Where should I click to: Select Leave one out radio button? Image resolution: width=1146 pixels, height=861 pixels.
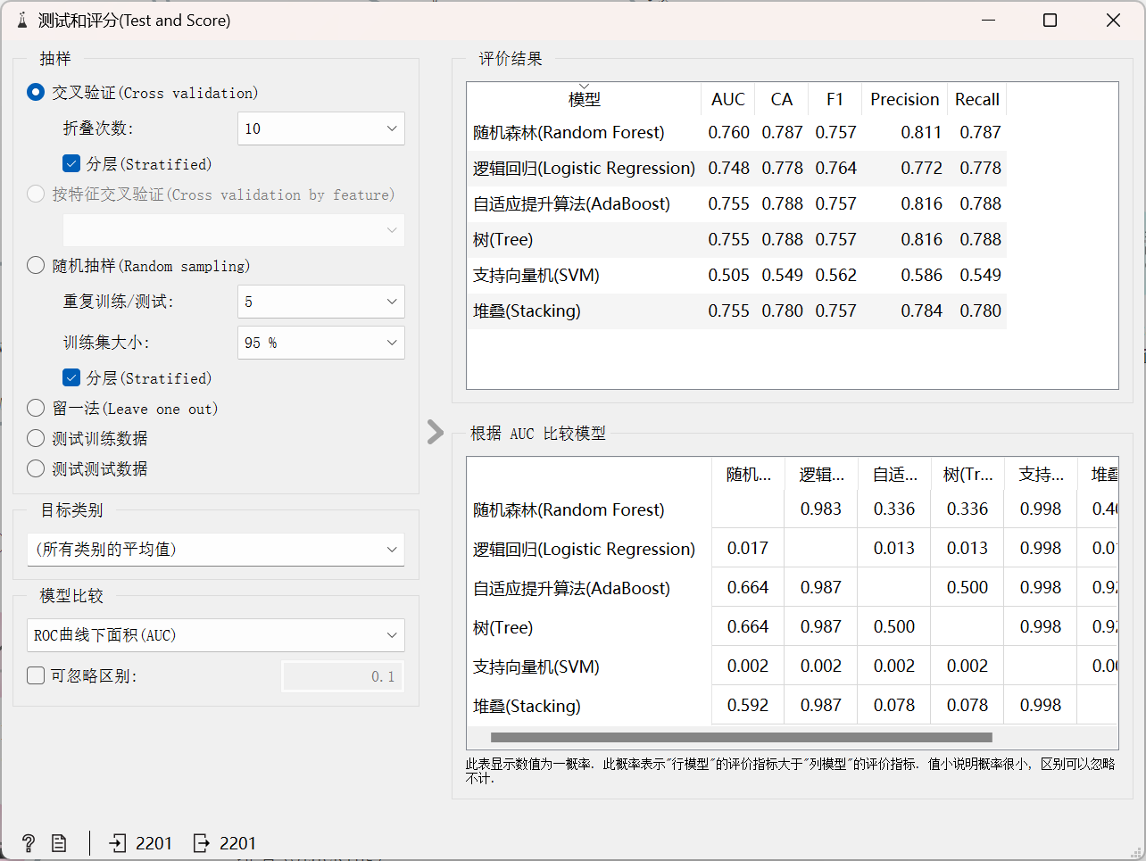36,408
